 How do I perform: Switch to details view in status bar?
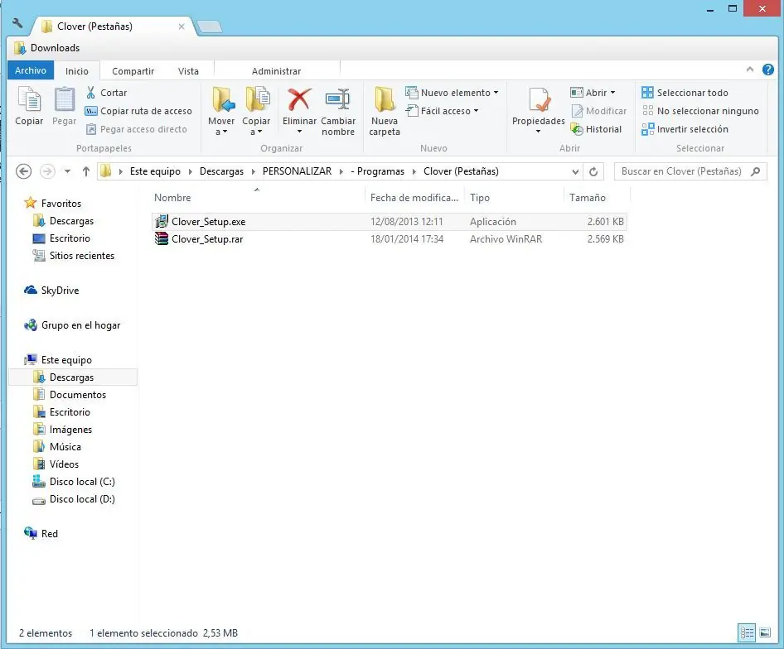pyautogui.click(x=747, y=633)
